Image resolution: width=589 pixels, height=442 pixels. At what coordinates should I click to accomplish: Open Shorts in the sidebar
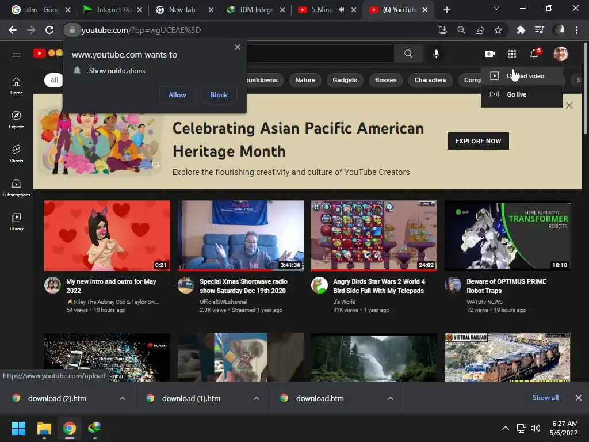pos(16,154)
